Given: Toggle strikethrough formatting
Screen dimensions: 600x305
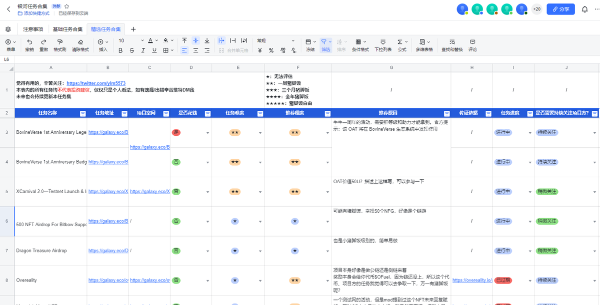Looking at the screenshot, I should 132,50.
